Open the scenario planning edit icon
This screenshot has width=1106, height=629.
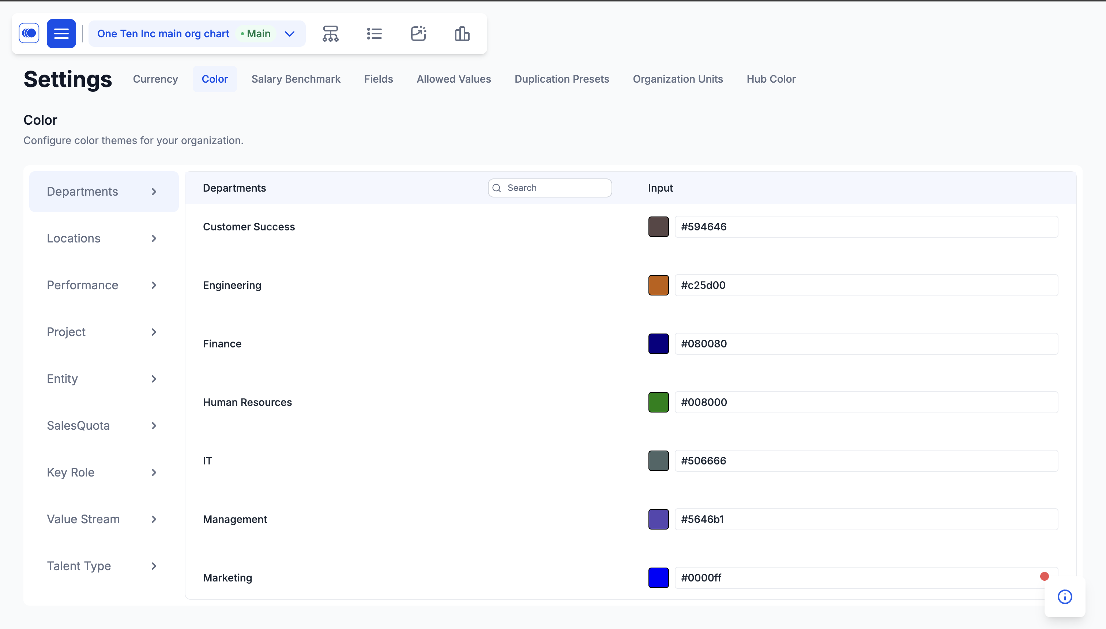tap(418, 33)
